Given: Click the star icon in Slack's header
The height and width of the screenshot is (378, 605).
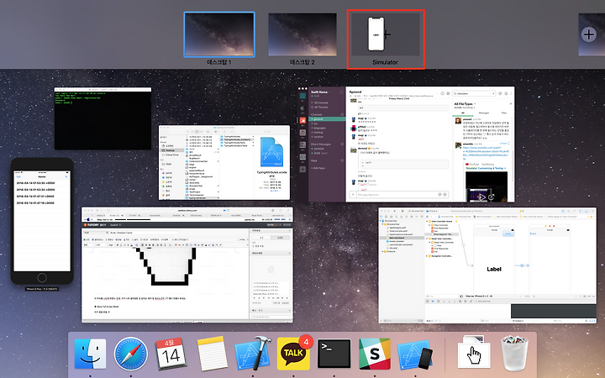Looking at the screenshot, I should (506, 93).
